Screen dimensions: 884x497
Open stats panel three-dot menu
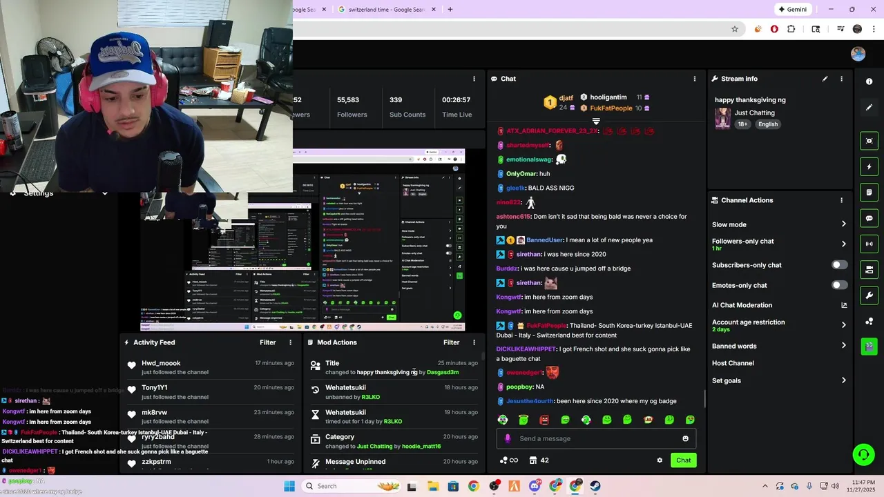[474, 79]
